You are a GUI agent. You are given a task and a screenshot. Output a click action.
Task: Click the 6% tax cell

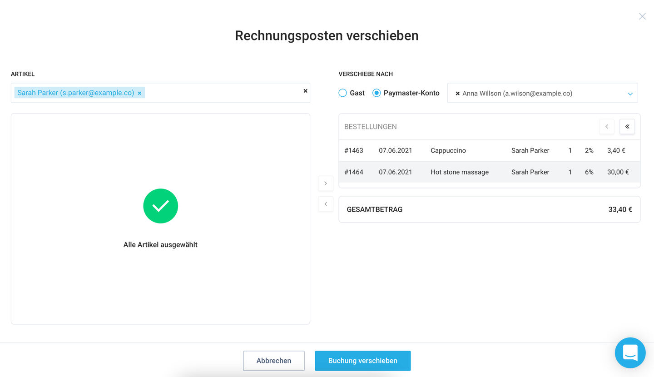pos(589,172)
